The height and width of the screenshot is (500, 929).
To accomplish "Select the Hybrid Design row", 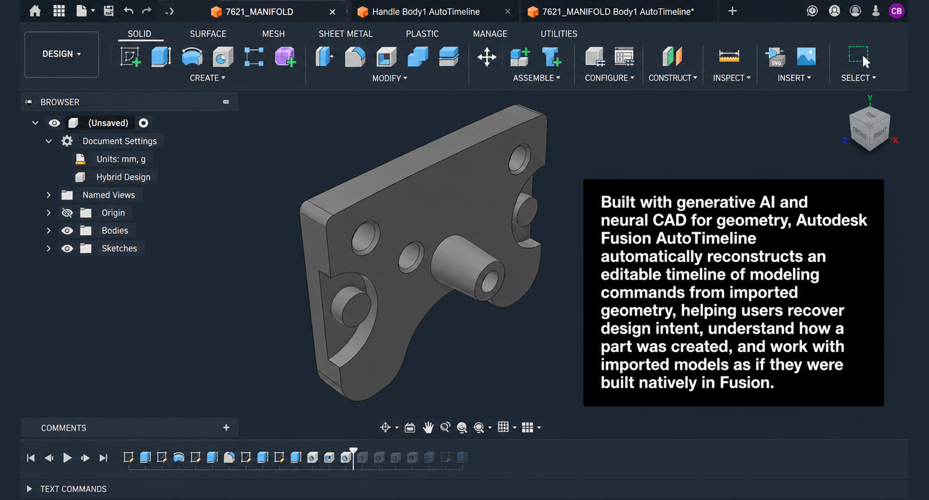I will (114, 177).
